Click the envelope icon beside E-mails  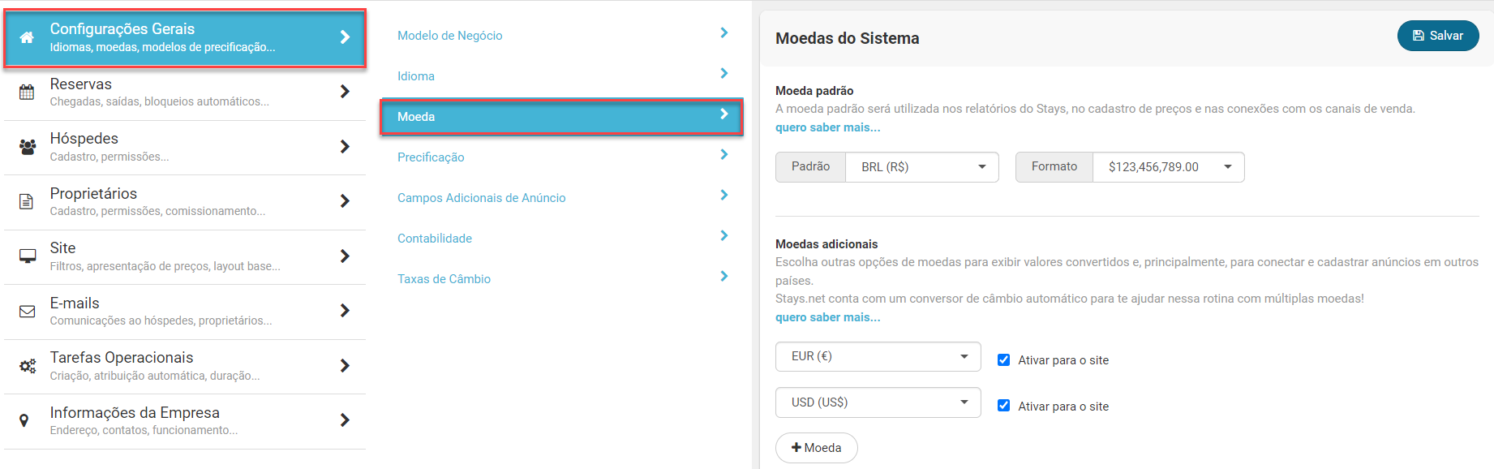[27, 311]
